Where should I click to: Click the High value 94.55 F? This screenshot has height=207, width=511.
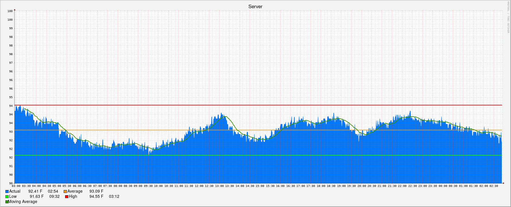coord(96,196)
